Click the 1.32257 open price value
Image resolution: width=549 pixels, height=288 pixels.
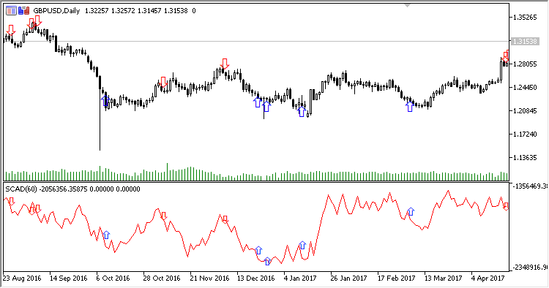97,11
